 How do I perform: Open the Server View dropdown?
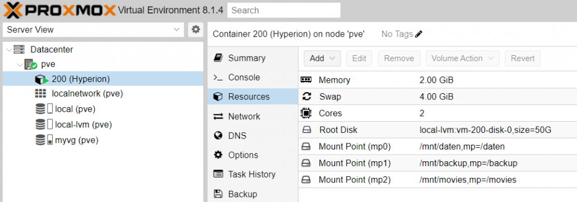coord(93,30)
